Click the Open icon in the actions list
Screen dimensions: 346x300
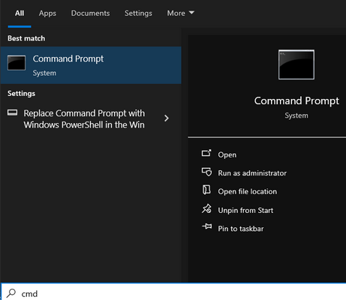(206, 153)
